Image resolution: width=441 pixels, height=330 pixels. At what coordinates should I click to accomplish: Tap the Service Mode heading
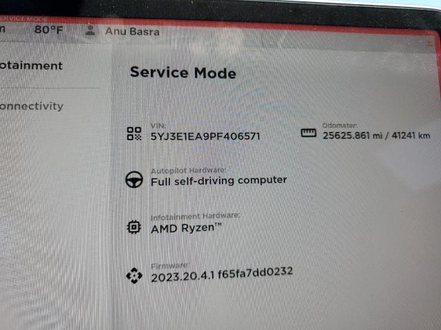coord(183,73)
